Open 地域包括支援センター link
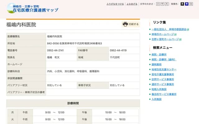Viewport: 199px width, 124px height. pyautogui.click(x=164, y=69)
